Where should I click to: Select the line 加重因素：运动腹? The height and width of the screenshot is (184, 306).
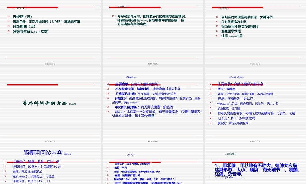click(x=229, y=109)
